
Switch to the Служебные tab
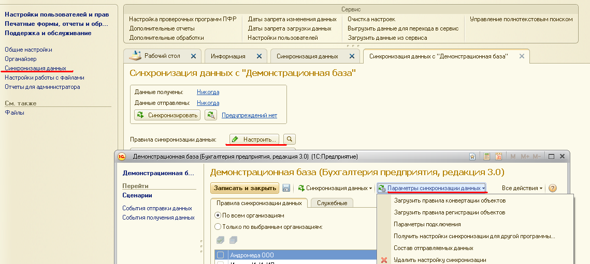pyautogui.click(x=332, y=203)
